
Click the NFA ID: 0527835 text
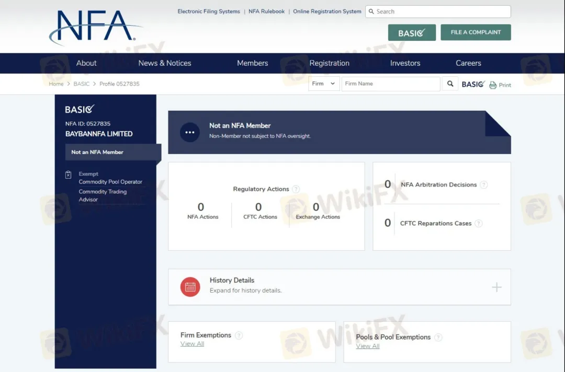[x=88, y=124]
